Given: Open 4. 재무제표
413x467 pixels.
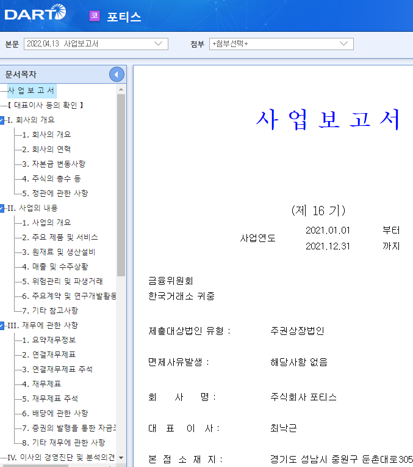Looking at the screenshot, I should [41, 384].
